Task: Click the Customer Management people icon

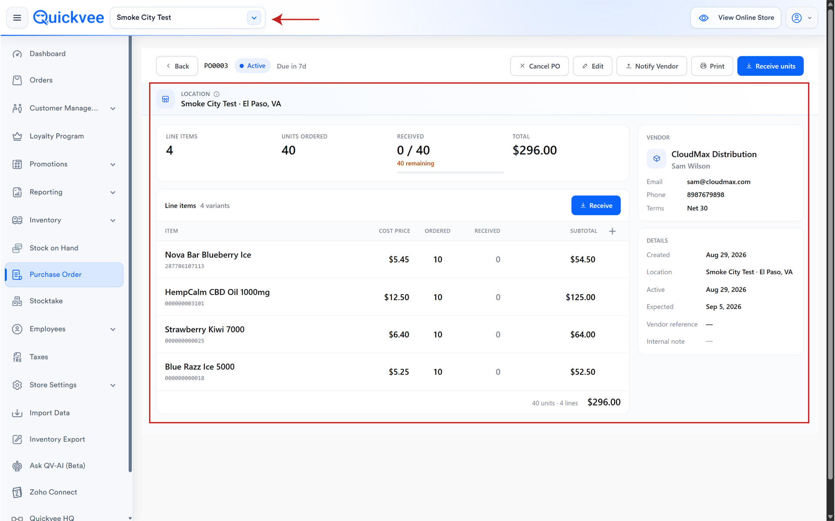Action: click(17, 109)
